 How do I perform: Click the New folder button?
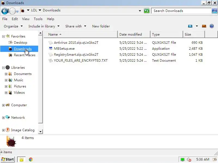coord(101,26)
